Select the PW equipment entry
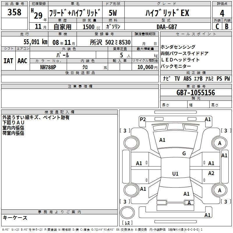The width and height of the screenshot is (233, 233). tap(227, 78)
